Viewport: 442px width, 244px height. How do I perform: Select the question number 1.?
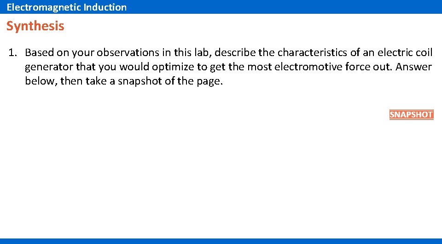pos(13,53)
